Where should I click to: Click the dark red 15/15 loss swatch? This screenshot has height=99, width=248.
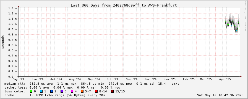click(x=112, y=91)
